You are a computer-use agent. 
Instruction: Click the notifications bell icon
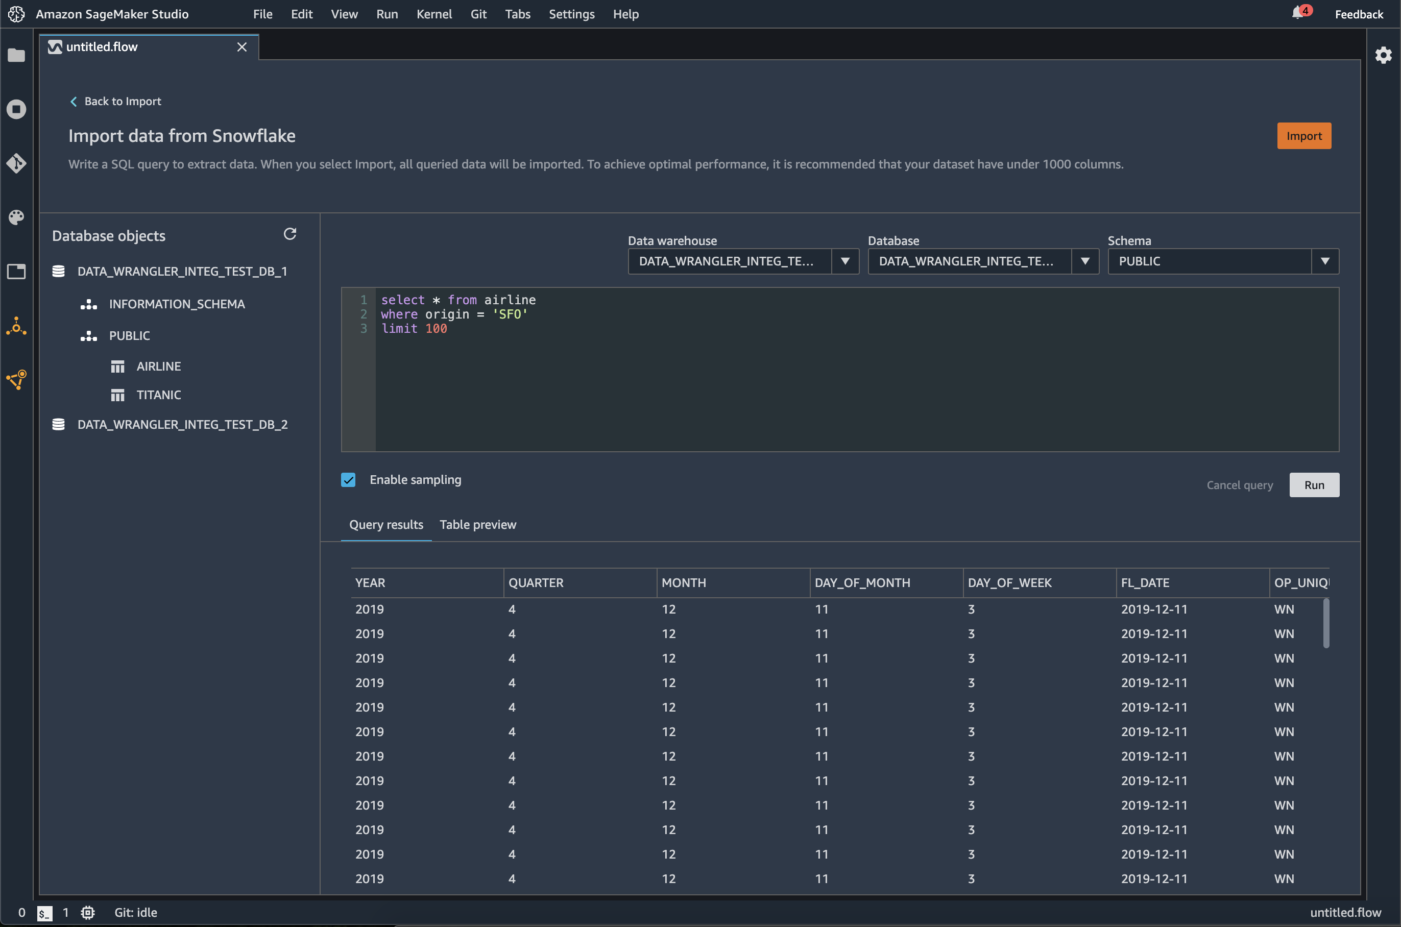[x=1297, y=13]
